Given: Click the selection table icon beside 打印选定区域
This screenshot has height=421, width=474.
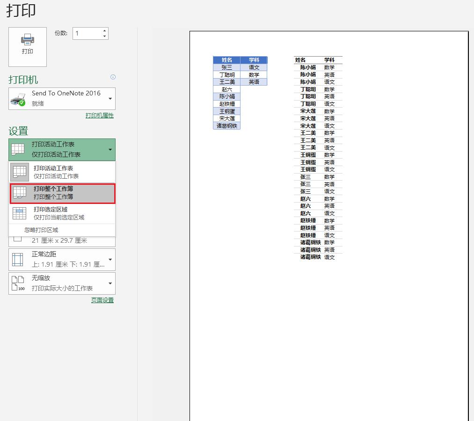Looking at the screenshot, I should [x=20, y=213].
